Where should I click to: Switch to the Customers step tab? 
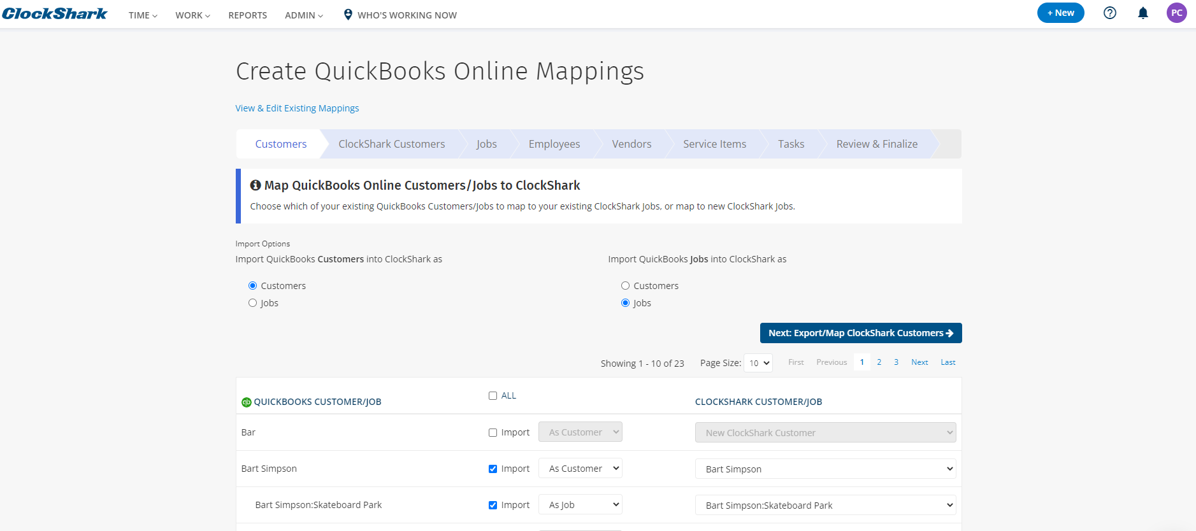coord(281,144)
